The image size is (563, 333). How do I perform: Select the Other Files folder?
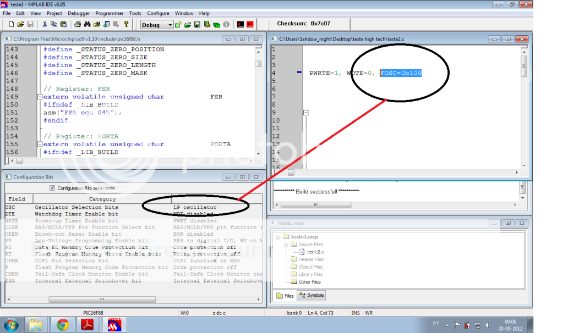click(x=306, y=282)
